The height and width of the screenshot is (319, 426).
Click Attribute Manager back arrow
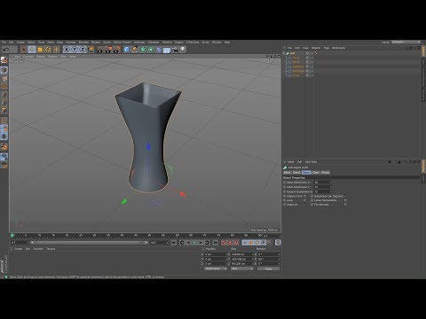[390, 162]
